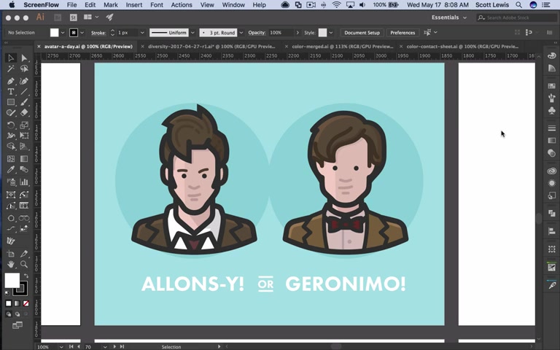Open the stroke color dropdown arrow
This screenshot has height=350, width=560.
click(82, 33)
